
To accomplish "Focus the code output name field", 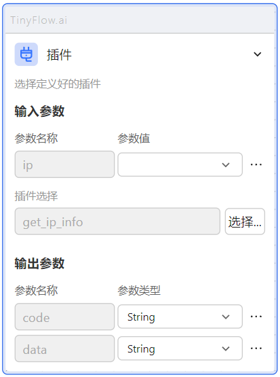I will tap(64, 317).
